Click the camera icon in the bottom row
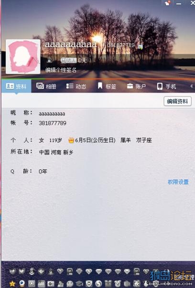Image resolution: width=195 pixels, height=288 pixels. pos(51,284)
